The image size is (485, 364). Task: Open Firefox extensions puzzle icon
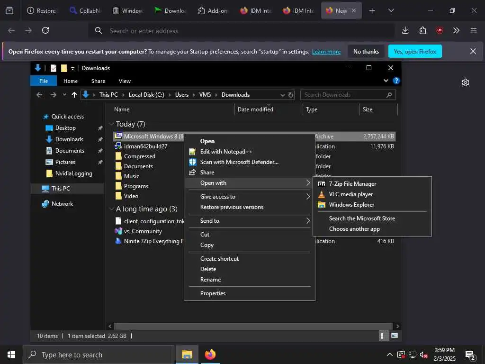point(422,30)
